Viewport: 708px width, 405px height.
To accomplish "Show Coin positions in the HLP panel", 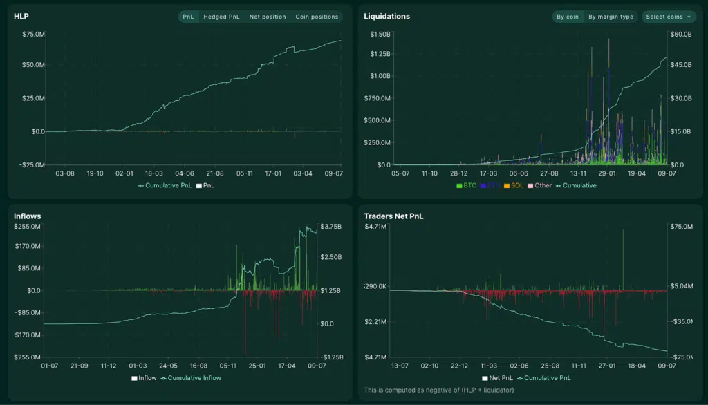I will (317, 17).
